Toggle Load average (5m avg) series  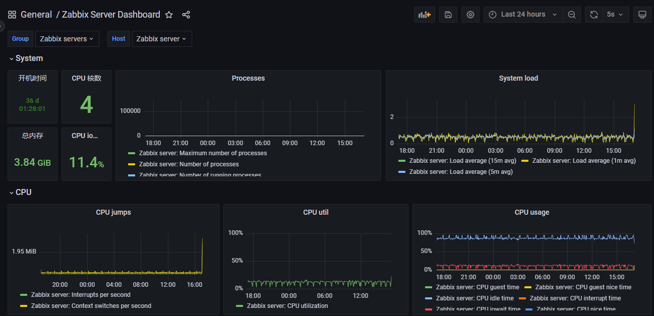[x=461, y=172]
